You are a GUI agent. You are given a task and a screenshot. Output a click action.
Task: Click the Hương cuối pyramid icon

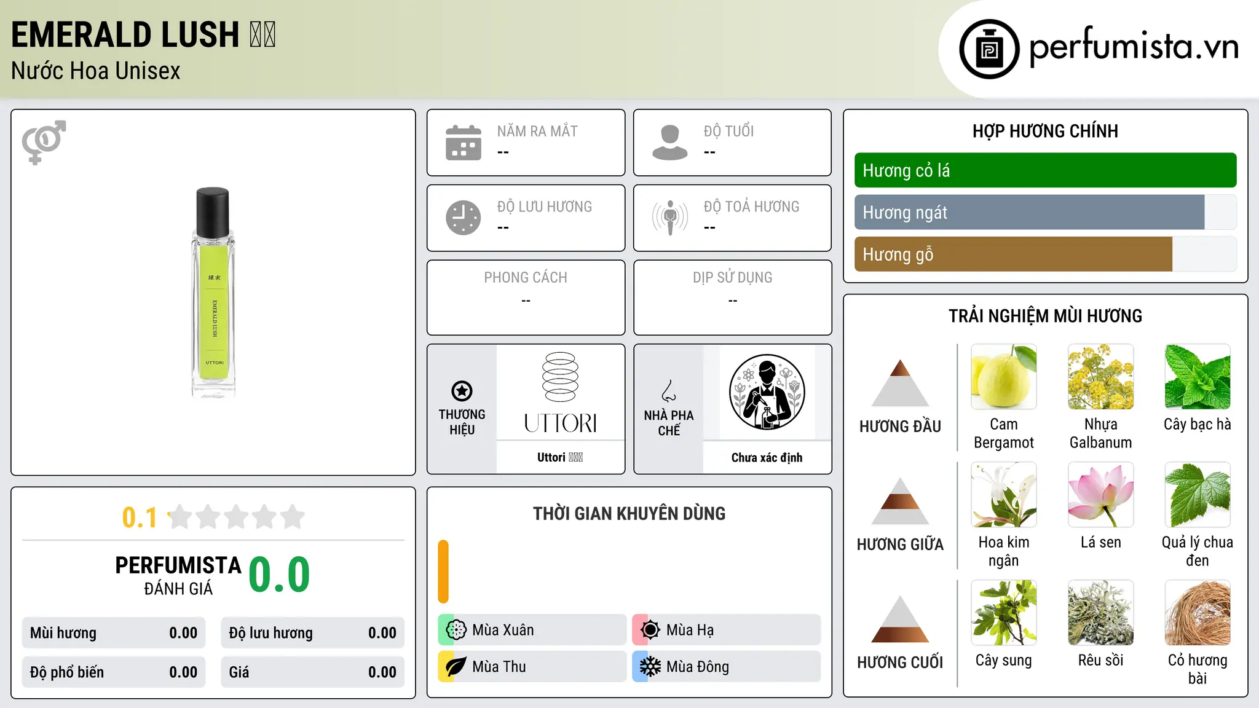900,619
